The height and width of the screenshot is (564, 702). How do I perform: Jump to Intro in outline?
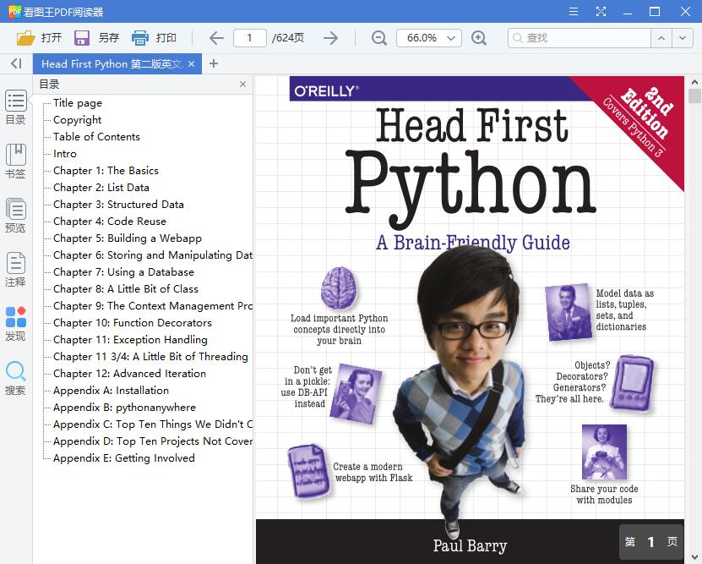pos(65,154)
